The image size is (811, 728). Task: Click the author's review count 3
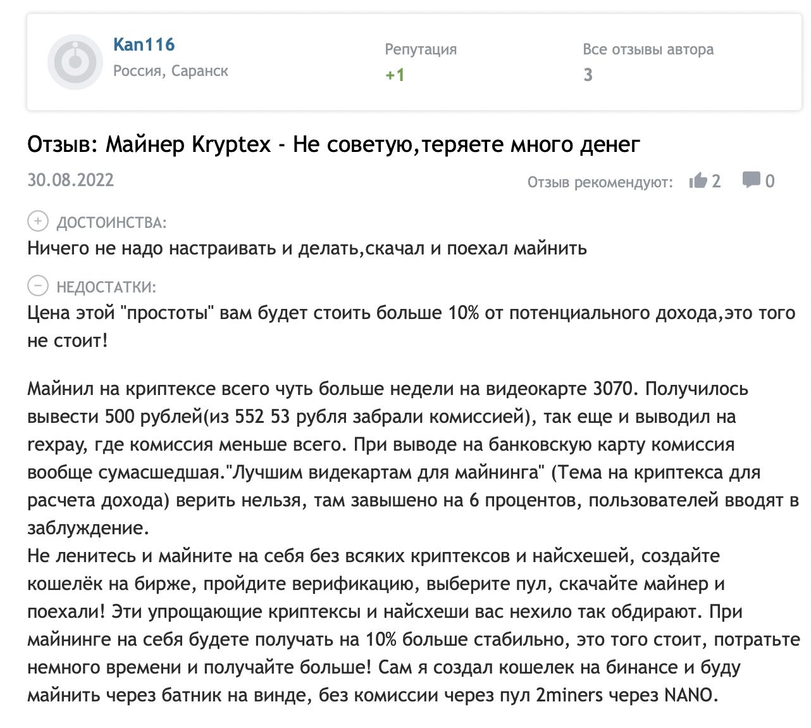click(x=588, y=75)
